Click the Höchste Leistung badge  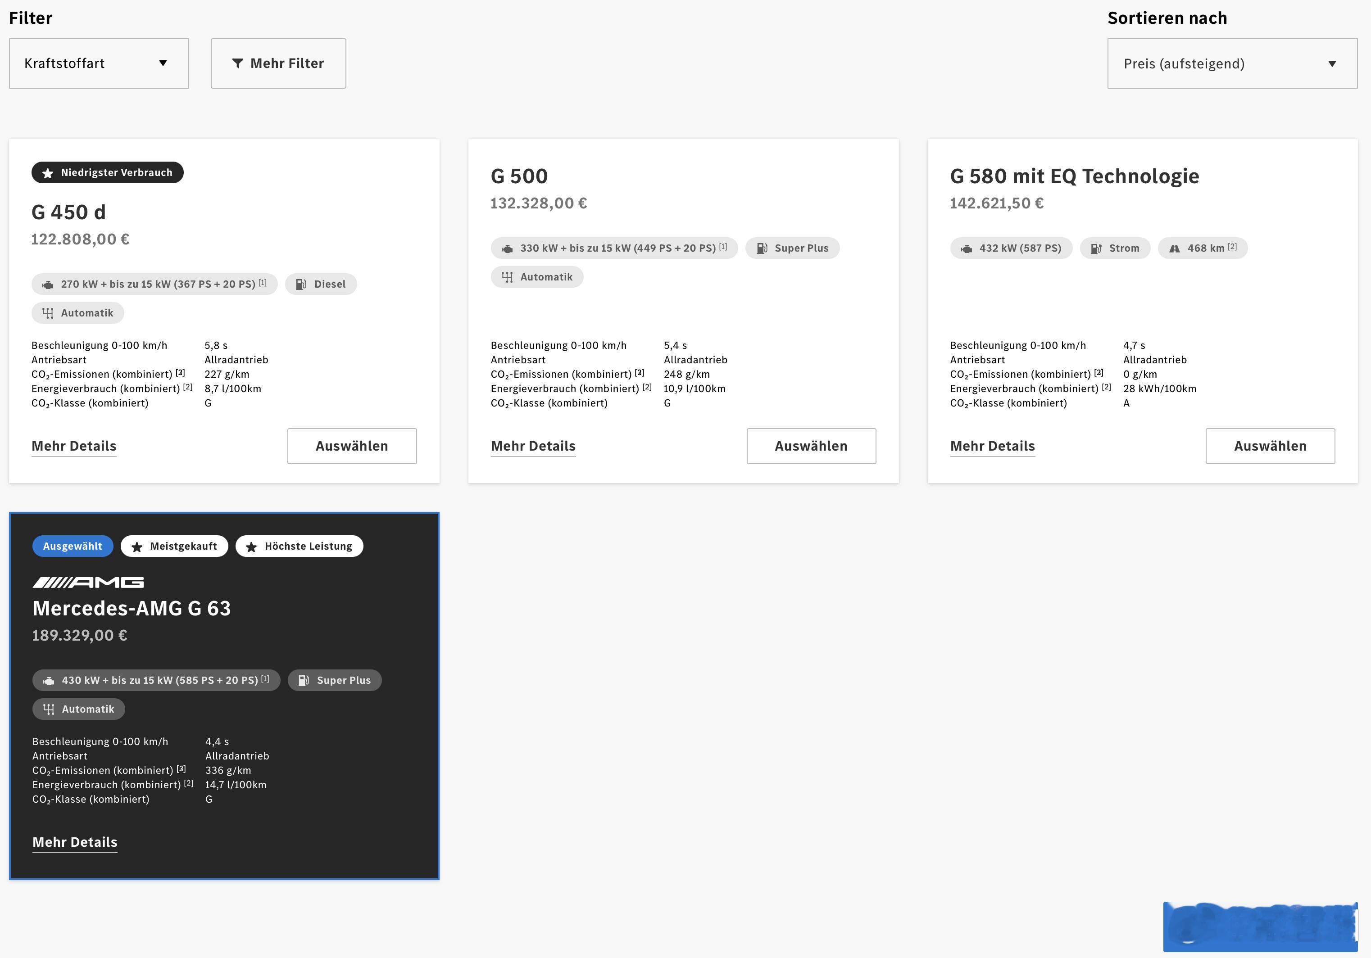click(299, 546)
